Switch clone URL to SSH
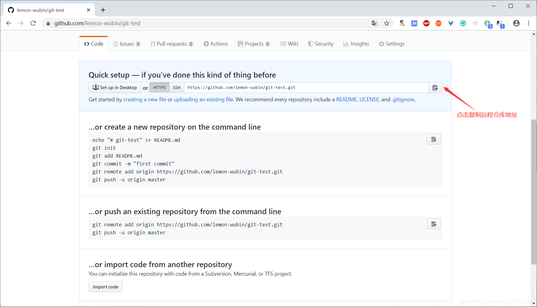 pos(177,88)
